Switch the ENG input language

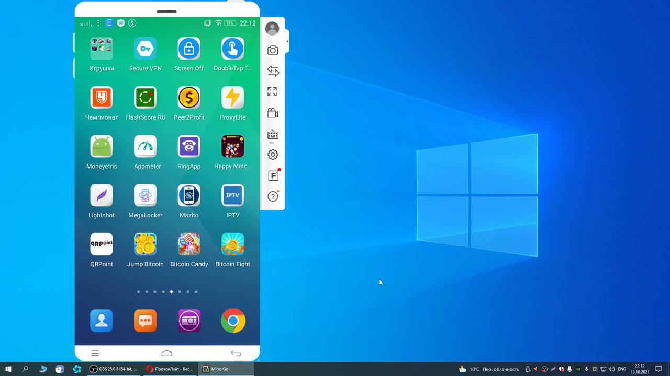coord(622,369)
